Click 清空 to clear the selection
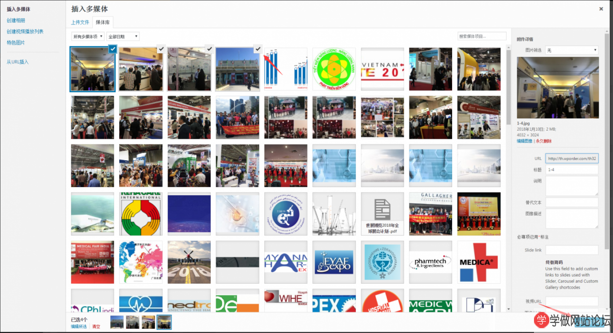 click(96, 326)
